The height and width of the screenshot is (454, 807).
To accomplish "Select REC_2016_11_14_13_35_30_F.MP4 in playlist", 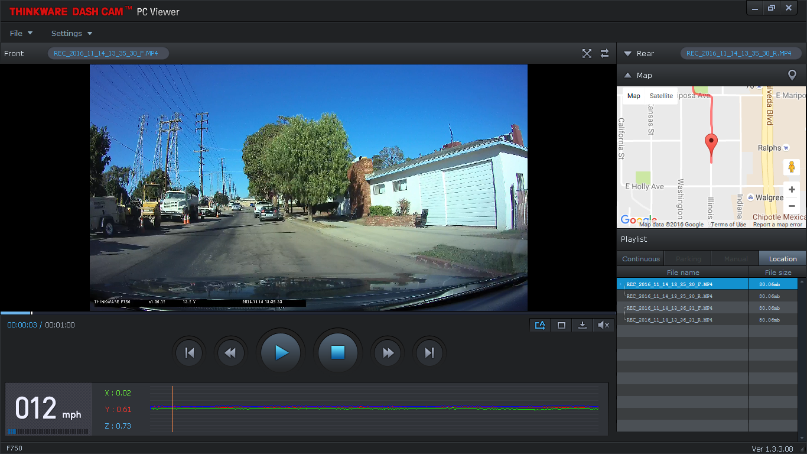I will (x=707, y=284).
